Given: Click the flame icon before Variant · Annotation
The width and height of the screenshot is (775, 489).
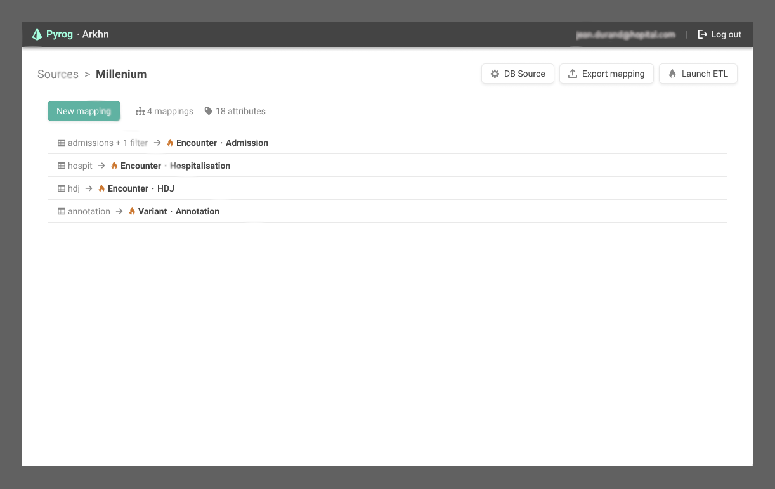Looking at the screenshot, I should 132,211.
